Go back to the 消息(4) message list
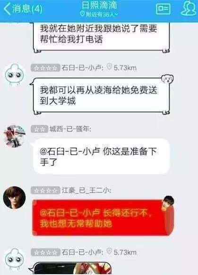 [23, 9]
